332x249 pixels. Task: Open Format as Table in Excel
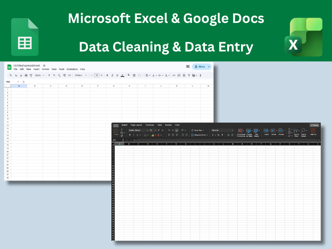pyautogui.click(x=249, y=133)
